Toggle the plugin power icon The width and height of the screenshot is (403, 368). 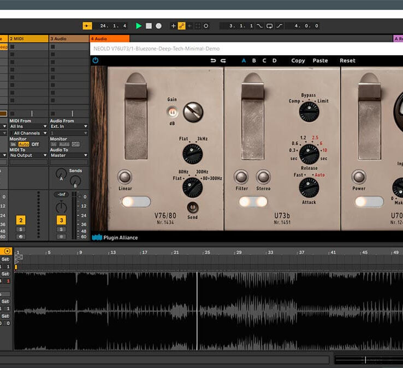point(96,61)
